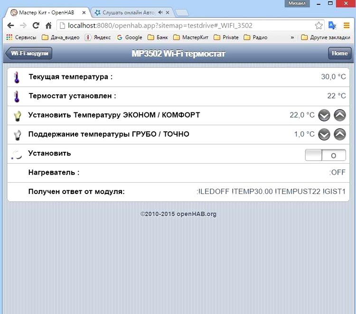Open МастерКит bookmarks folder
This screenshot has height=314, width=356.
[191, 37]
